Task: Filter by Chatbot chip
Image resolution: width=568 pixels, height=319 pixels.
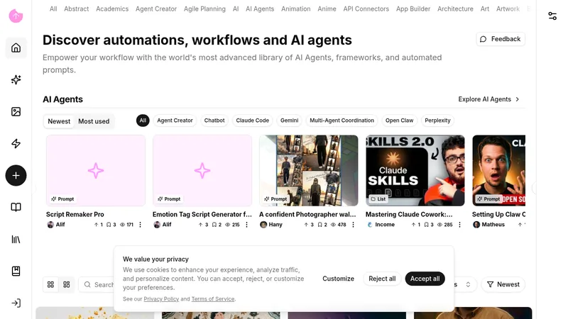Action: [214, 121]
